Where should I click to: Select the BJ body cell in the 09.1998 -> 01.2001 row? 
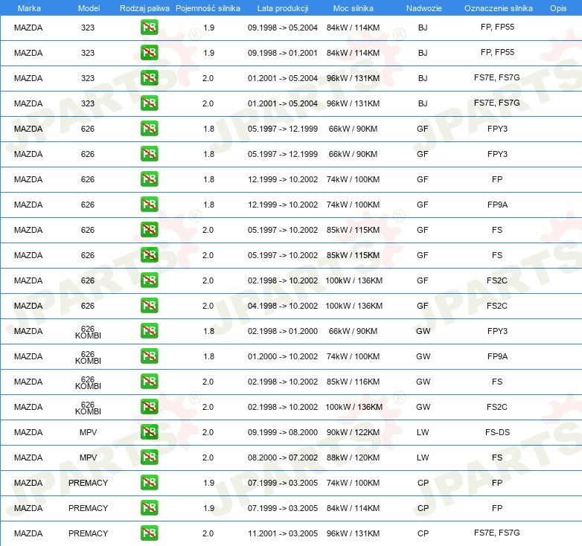(423, 53)
